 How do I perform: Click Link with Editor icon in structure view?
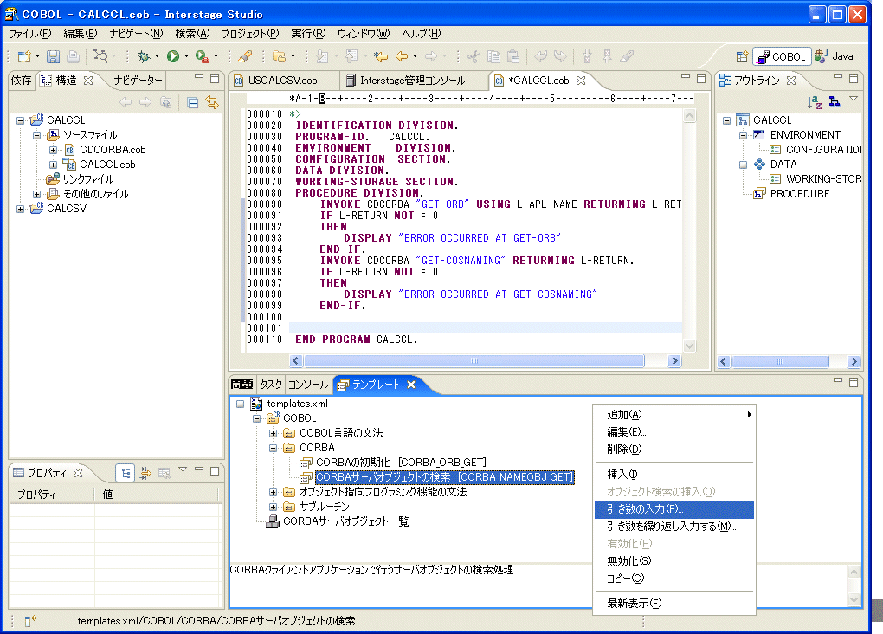point(212,102)
